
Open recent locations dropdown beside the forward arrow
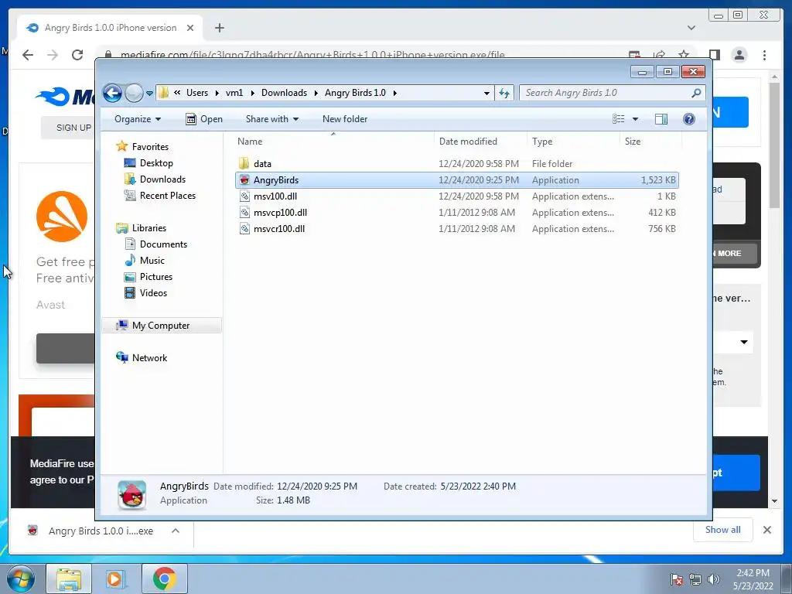coord(149,94)
